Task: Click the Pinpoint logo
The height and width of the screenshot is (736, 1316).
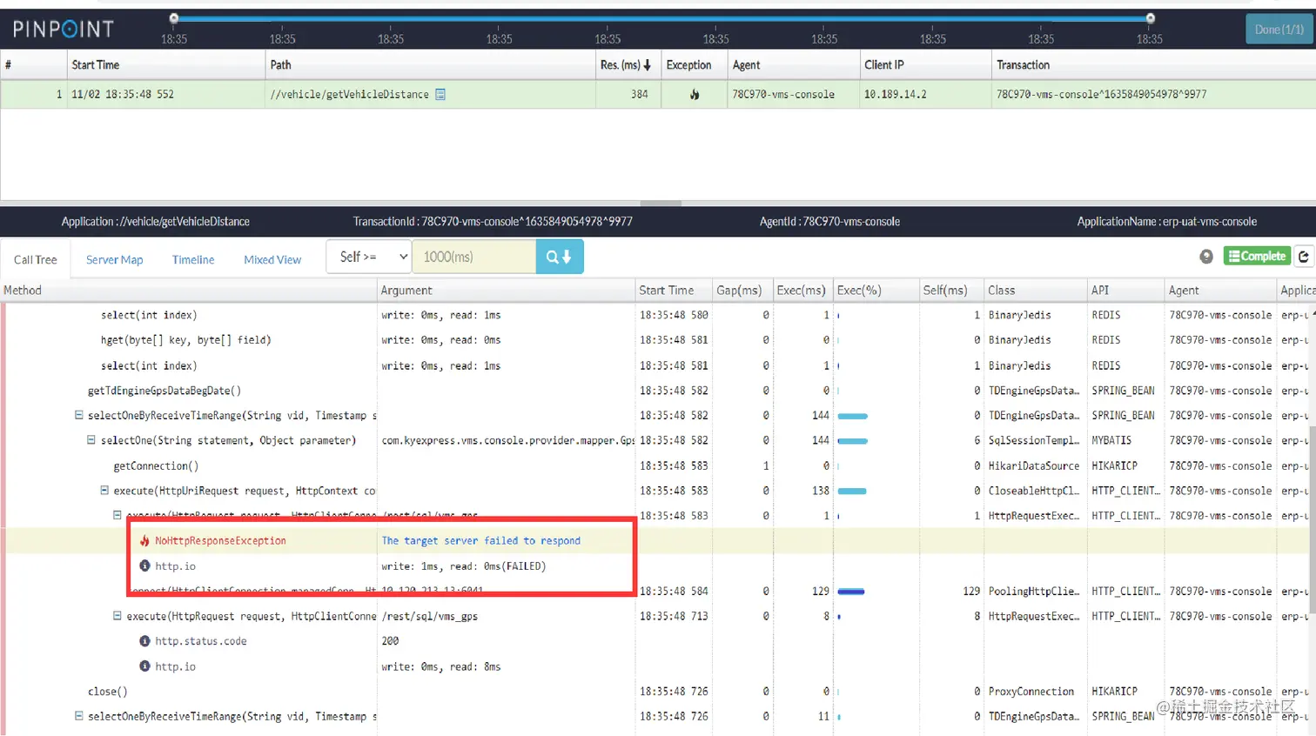Action: point(64,30)
